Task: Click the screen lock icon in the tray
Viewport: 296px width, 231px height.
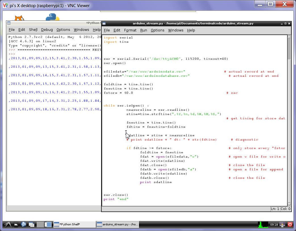Action: click(283, 224)
